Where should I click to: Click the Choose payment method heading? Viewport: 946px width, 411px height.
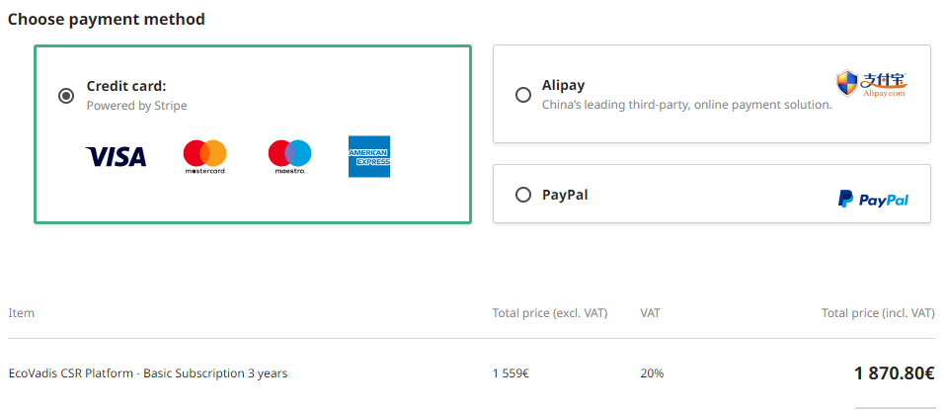pos(107,20)
